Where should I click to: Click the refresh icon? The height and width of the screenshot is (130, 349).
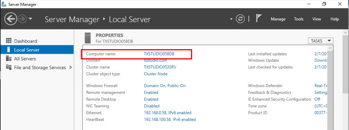[x=240, y=19]
